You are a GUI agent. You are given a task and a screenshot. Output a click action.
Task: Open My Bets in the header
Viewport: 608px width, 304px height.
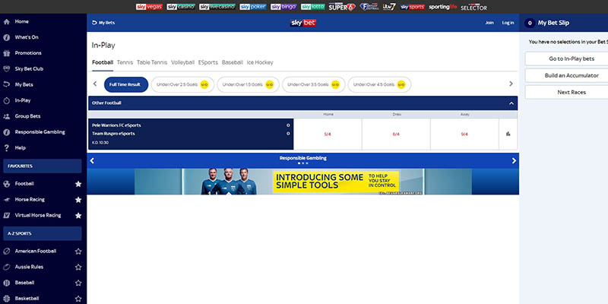coord(103,23)
